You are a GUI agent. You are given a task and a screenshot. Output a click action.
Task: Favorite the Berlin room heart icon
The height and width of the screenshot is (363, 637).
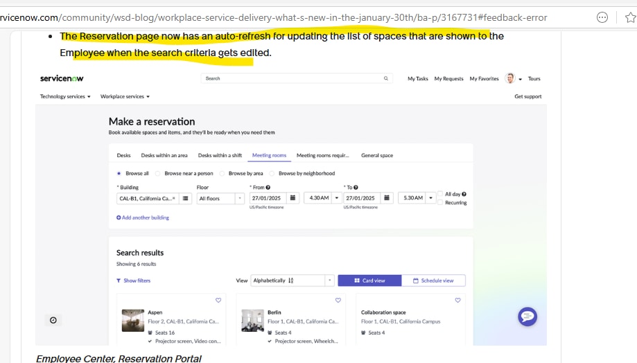pos(338,300)
